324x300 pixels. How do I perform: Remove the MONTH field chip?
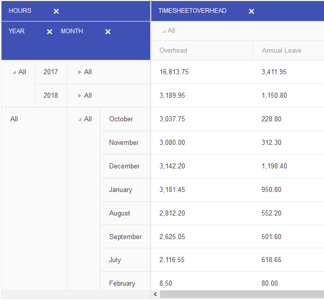tap(108, 32)
